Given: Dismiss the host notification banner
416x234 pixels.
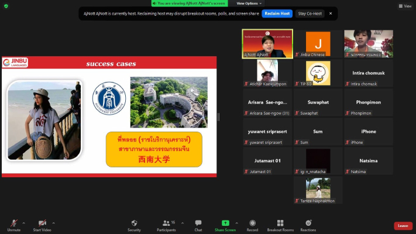Looking at the screenshot, I should 330,13.
